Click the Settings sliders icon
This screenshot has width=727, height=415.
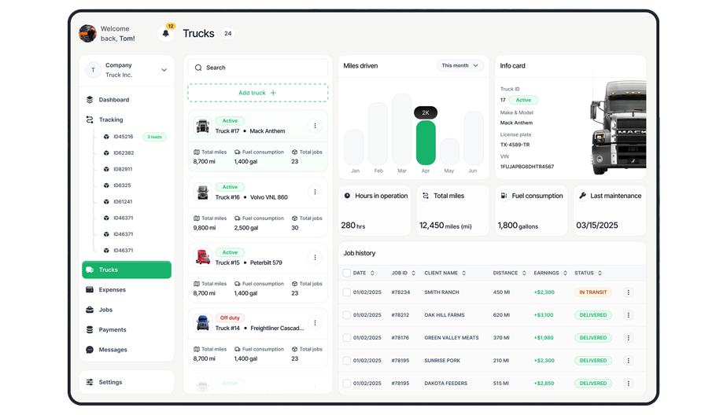(90, 382)
